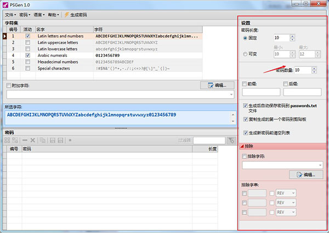Screen dimensions: 329x233
Task: Click the suffix text input field
Action: pos(302,92)
